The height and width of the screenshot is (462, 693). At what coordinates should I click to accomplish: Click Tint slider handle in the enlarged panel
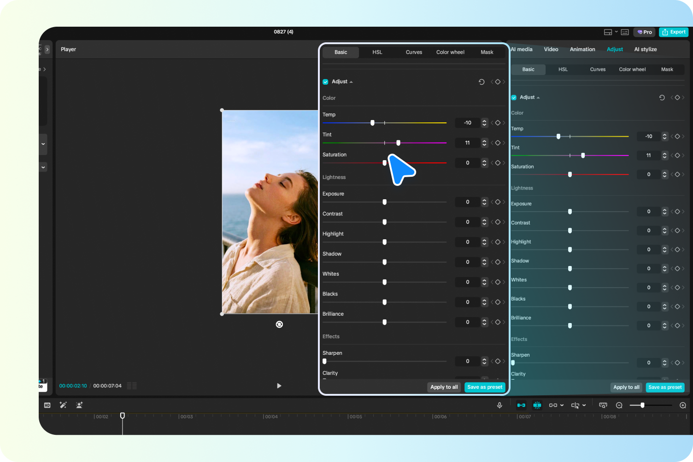tap(398, 143)
